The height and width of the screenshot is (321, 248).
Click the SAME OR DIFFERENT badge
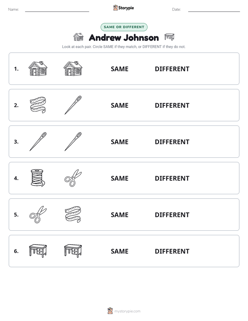tap(124, 27)
